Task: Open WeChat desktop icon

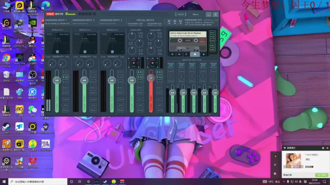Action: [33, 111]
